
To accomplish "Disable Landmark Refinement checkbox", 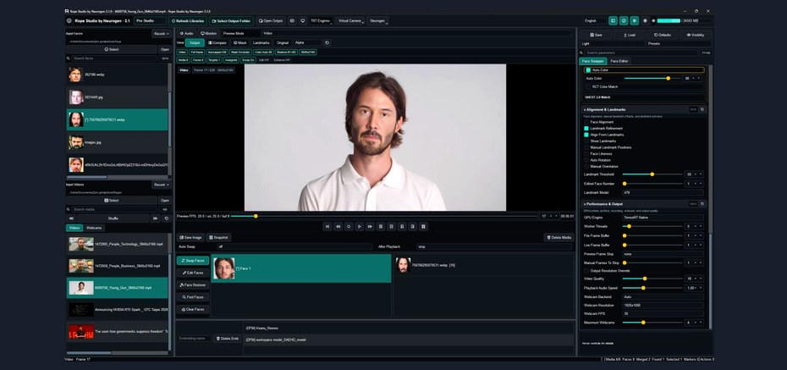I will pyautogui.click(x=586, y=129).
